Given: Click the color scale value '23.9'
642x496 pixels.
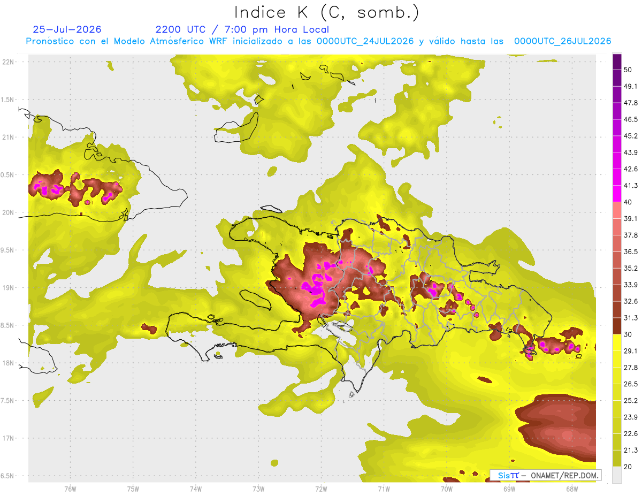Looking at the screenshot, I should pos(630,417).
